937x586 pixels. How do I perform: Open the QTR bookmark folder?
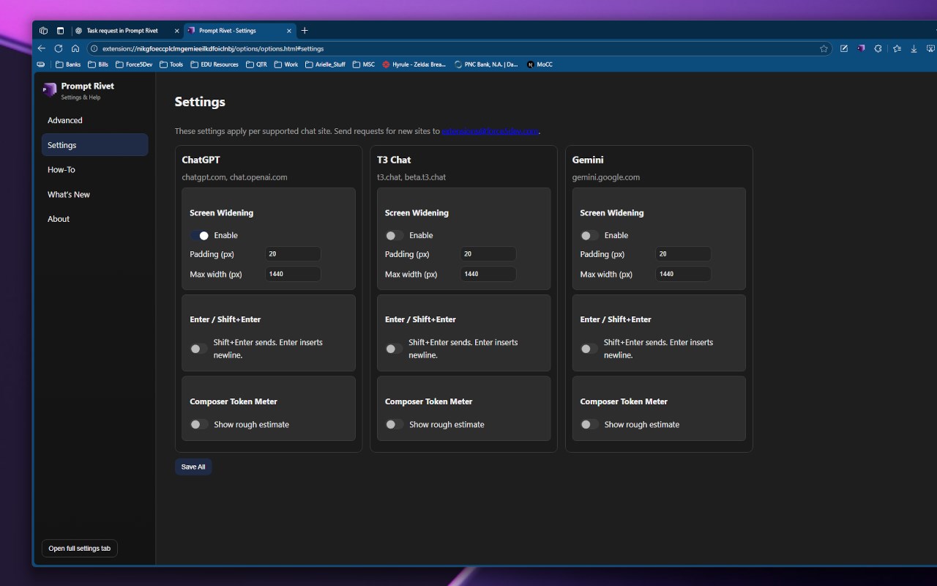click(x=256, y=64)
